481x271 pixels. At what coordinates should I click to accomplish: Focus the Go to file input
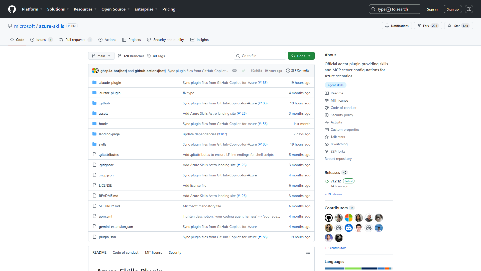click(260, 56)
